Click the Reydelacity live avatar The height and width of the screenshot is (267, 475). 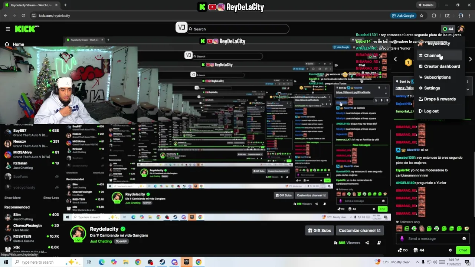point(78,234)
